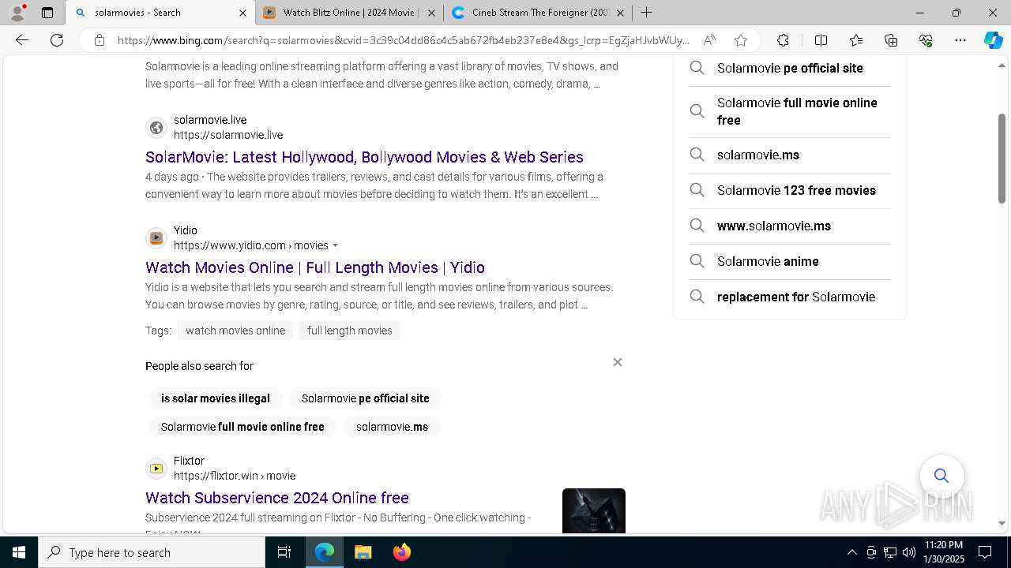
Task: Search the solarmovie.ms chip
Action: pos(392,427)
